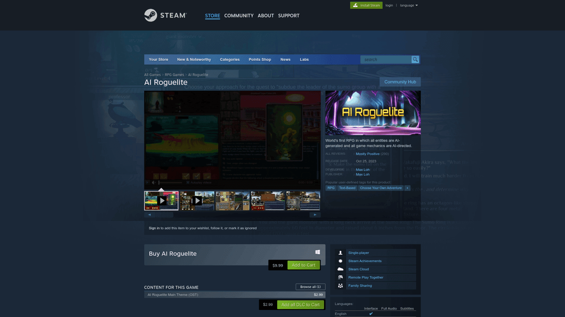Viewport: 565px width, 317px height.
Task: Expand more tags with the plus button
Action: point(407,188)
